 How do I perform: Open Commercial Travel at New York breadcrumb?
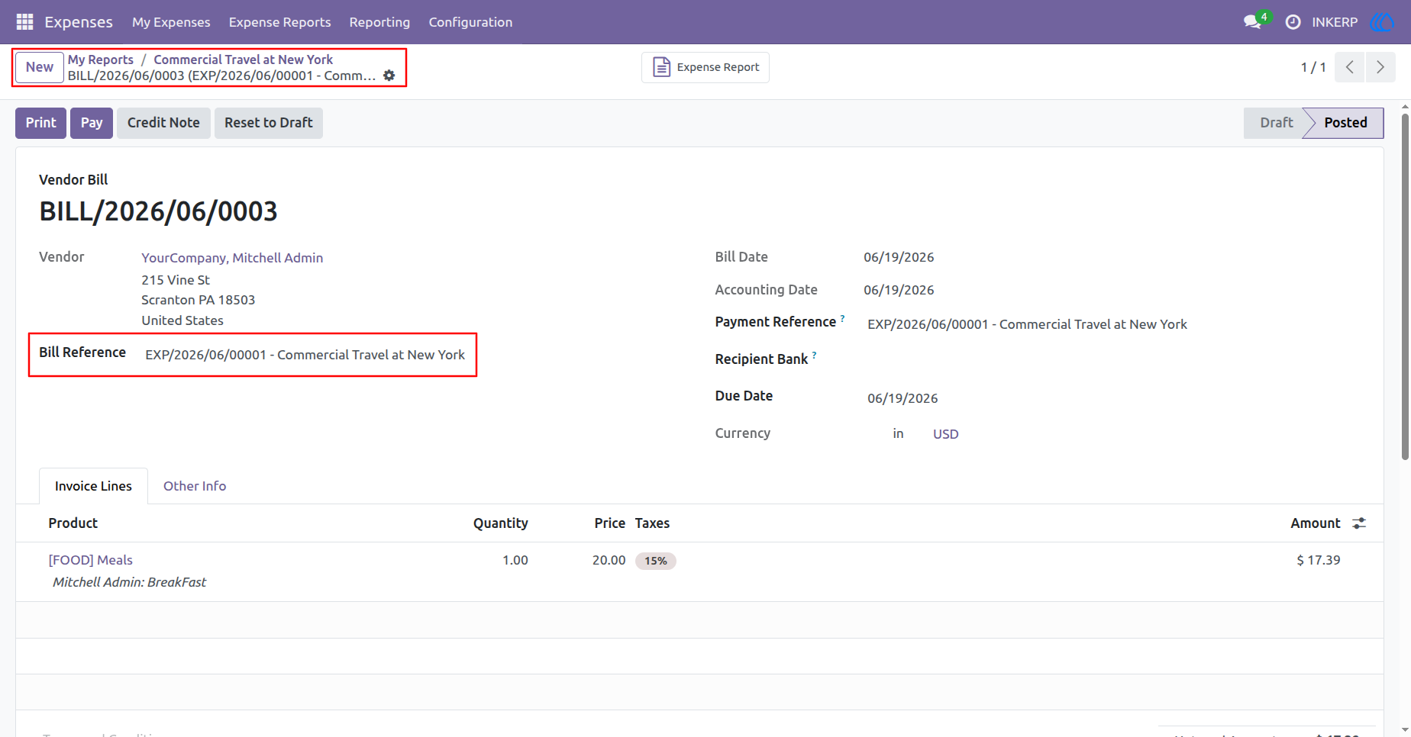pyautogui.click(x=244, y=60)
